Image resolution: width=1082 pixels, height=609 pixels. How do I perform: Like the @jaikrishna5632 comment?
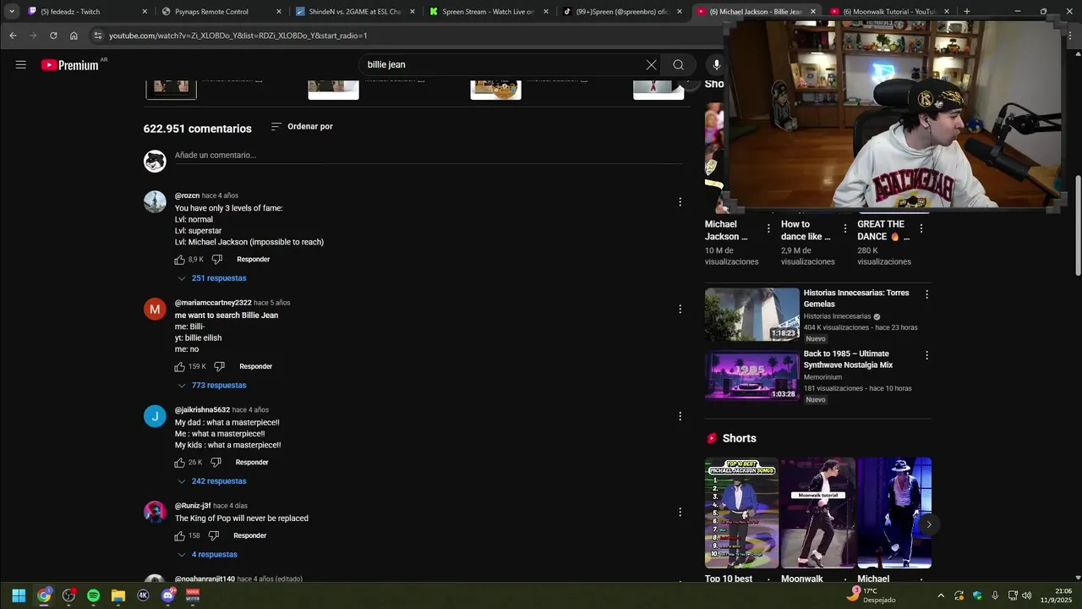[x=179, y=463]
